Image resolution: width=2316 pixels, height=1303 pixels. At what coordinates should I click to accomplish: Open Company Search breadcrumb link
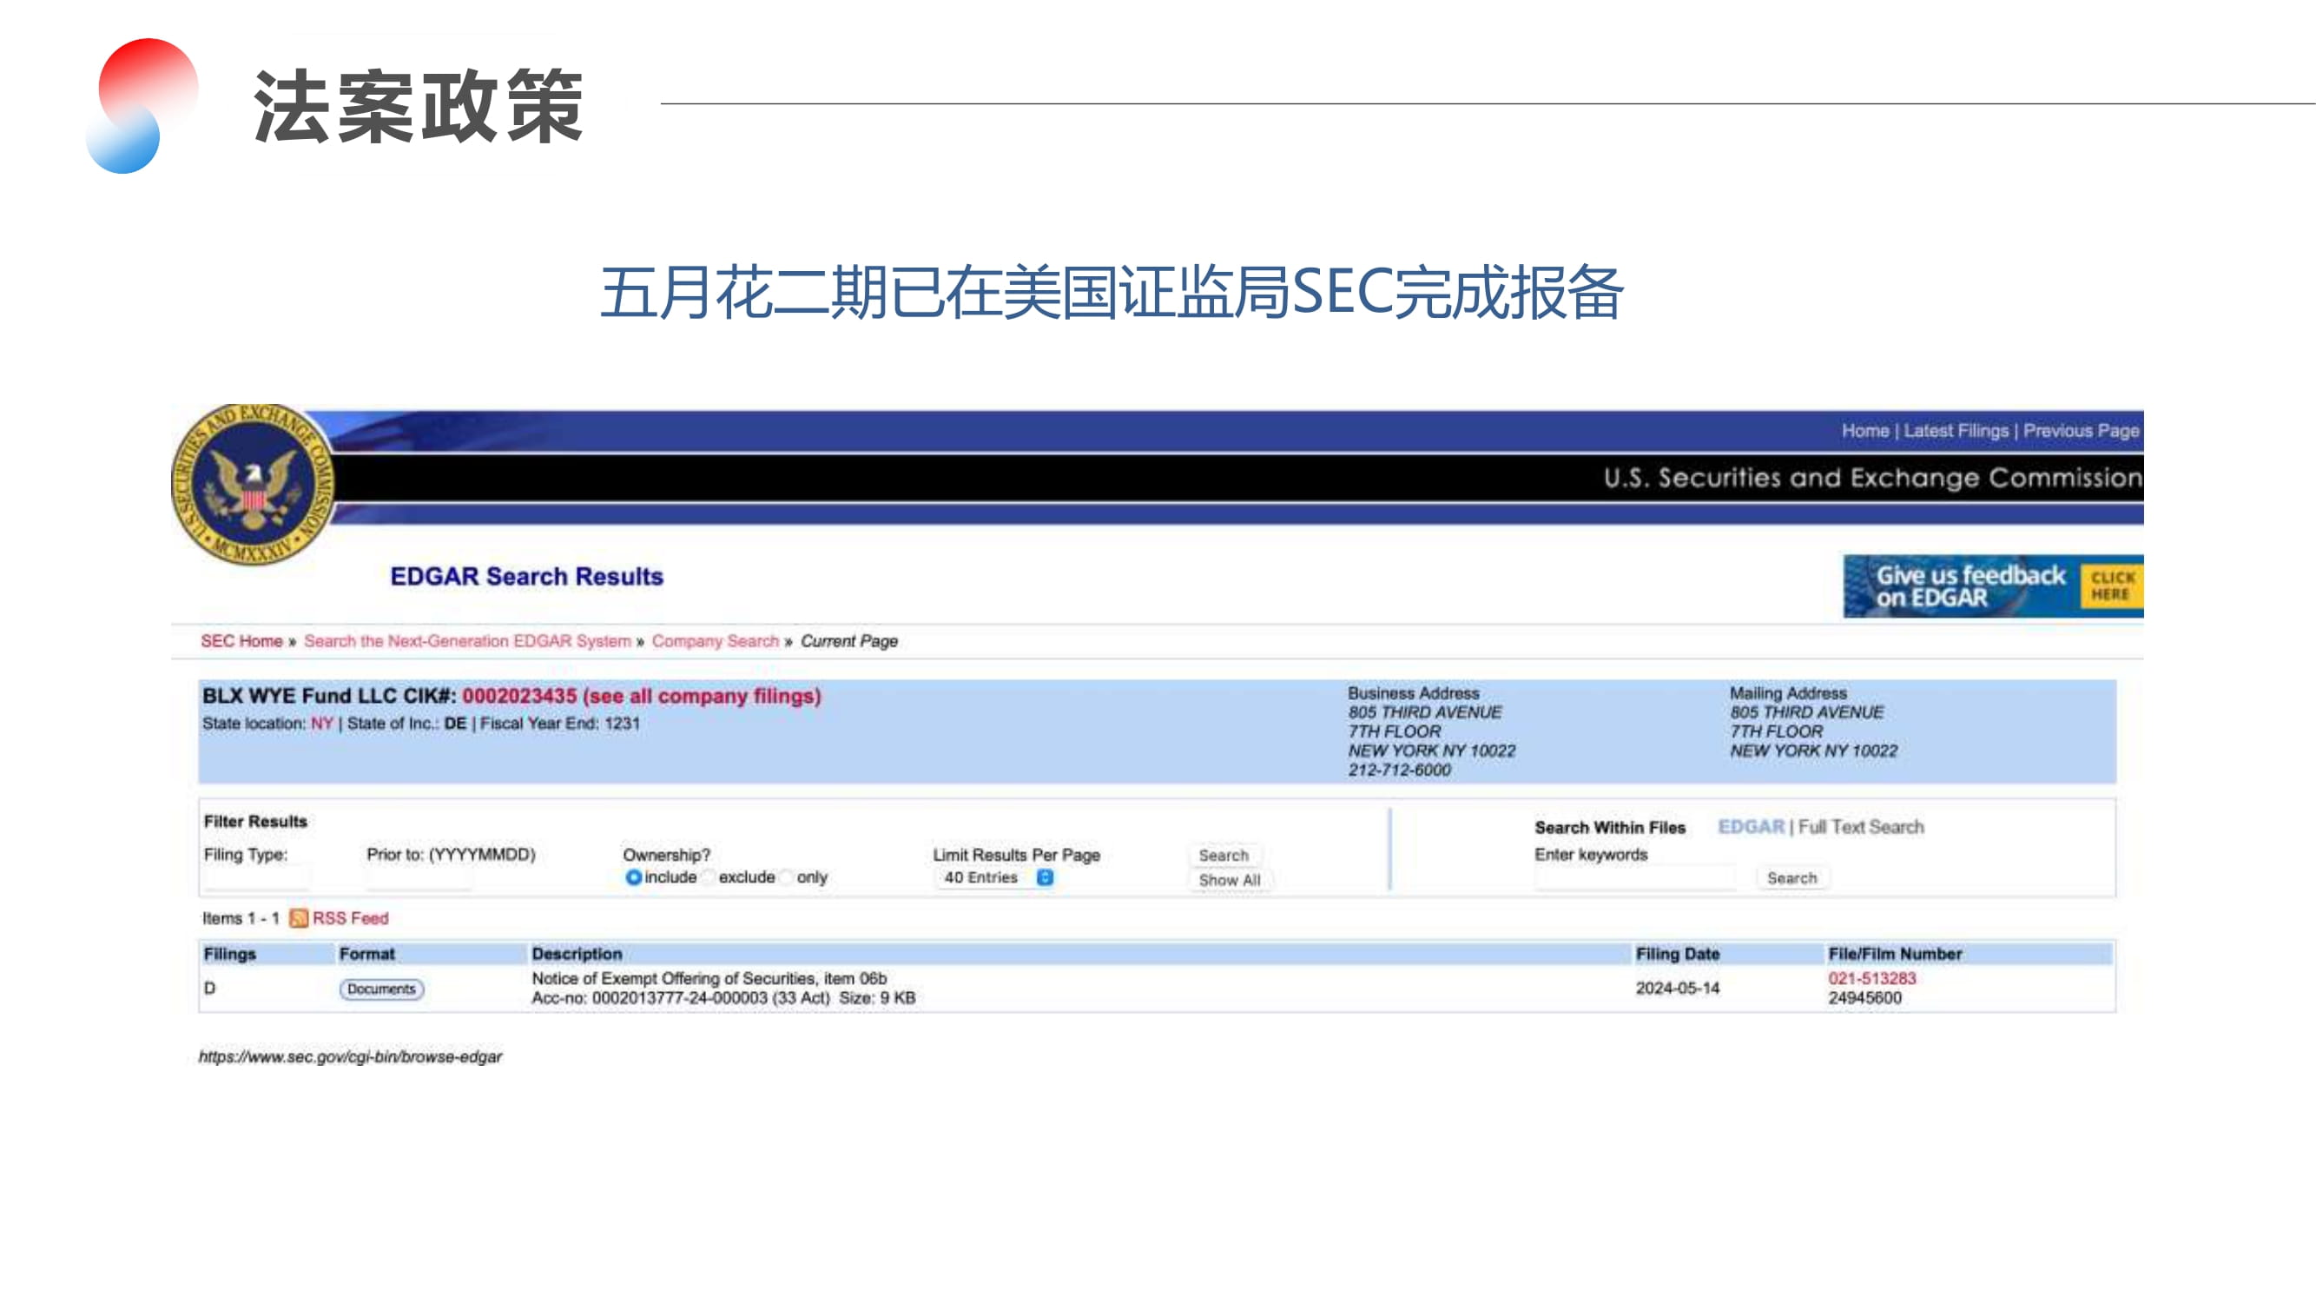(x=715, y=641)
